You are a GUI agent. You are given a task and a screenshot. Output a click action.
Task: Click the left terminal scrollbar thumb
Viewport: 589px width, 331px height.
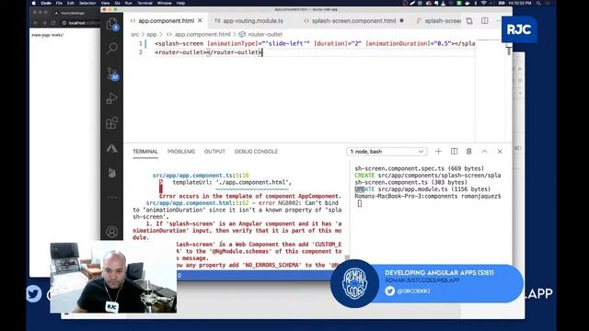[348, 258]
